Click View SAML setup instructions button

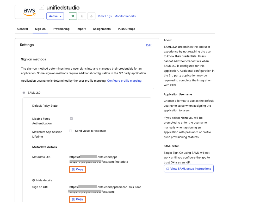188,168
